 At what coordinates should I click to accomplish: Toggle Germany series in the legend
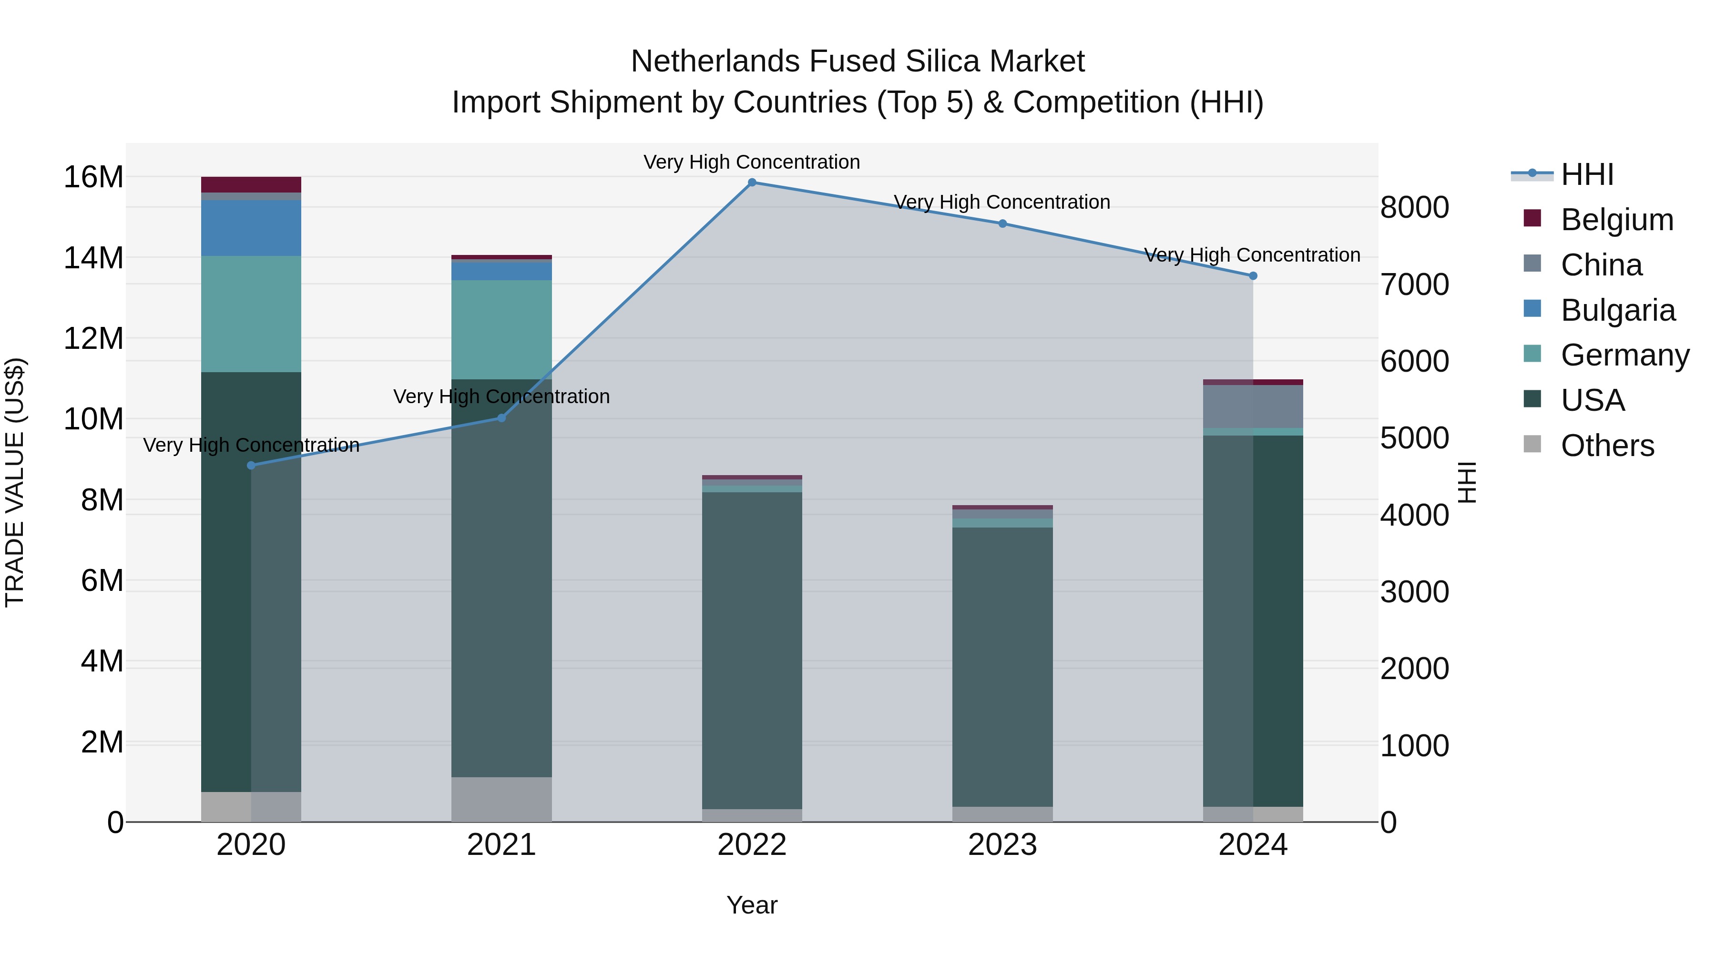pos(1606,355)
